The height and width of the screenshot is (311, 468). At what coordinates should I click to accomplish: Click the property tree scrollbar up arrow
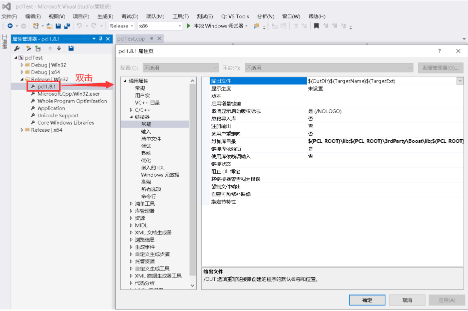point(193,81)
